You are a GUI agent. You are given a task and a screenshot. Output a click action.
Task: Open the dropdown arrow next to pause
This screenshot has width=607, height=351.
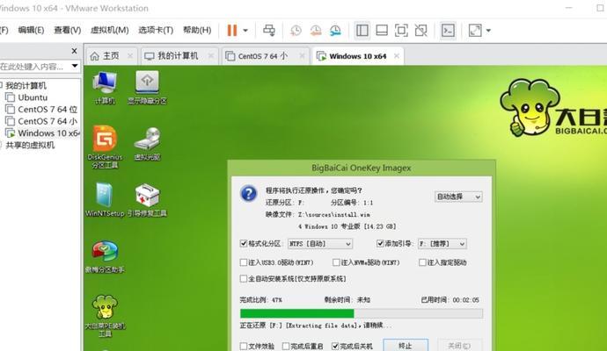(245, 31)
